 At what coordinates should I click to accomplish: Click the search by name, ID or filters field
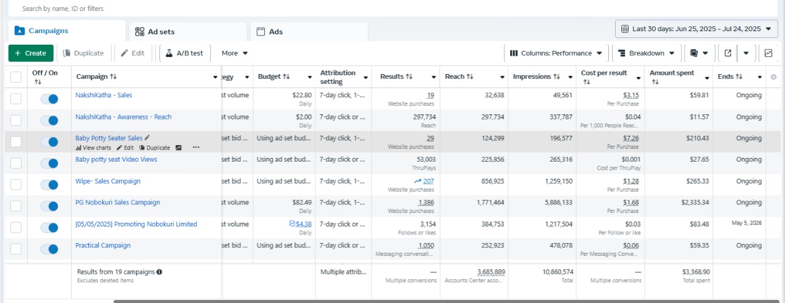(392, 9)
